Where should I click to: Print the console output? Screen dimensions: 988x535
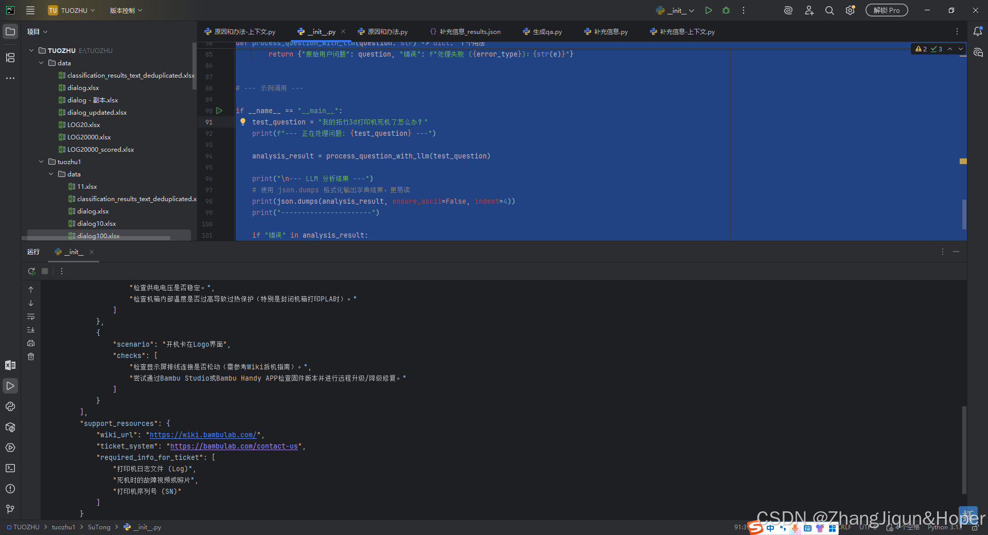pyautogui.click(x=31, y=343)
